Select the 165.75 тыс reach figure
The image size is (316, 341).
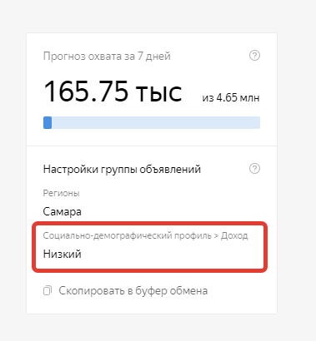coord(113,91)
